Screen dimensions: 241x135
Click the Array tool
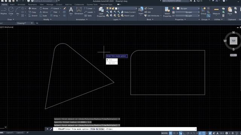54,16
